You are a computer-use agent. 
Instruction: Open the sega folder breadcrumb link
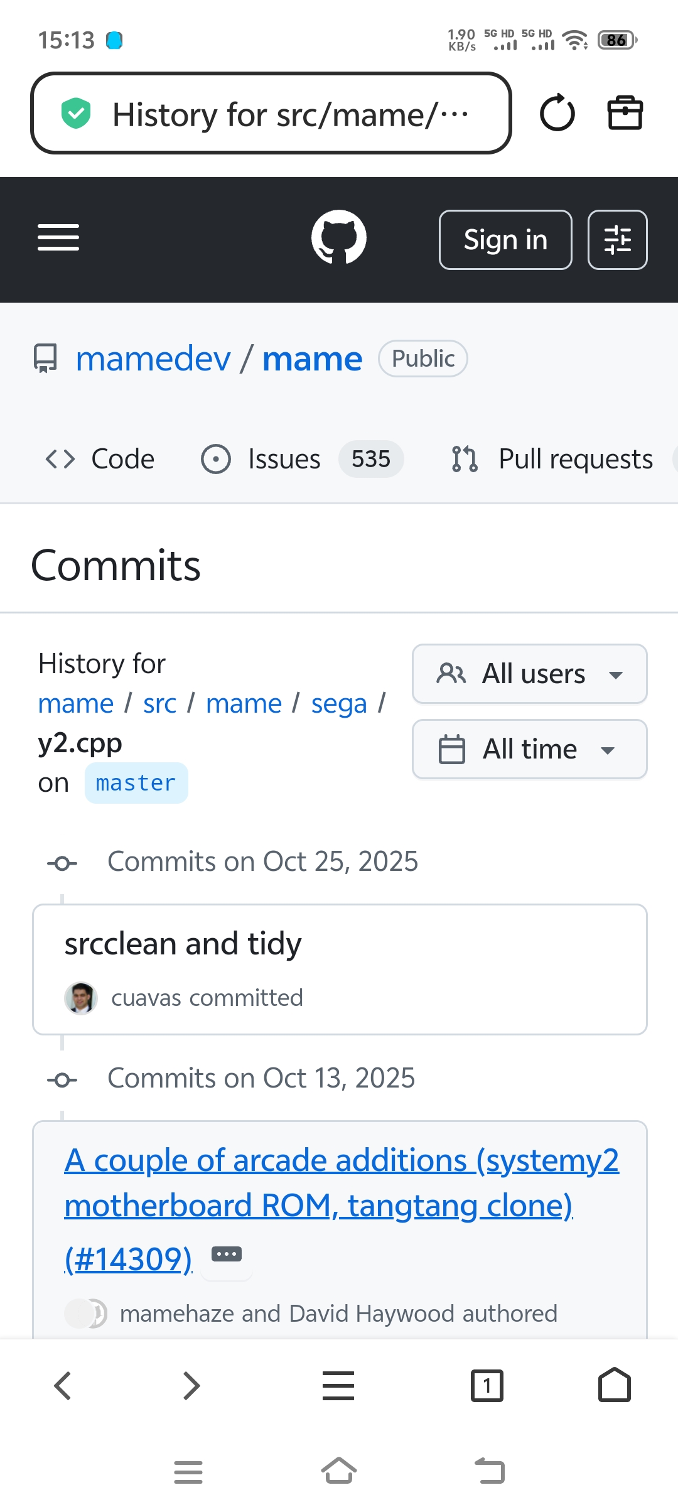pos(339,703)
